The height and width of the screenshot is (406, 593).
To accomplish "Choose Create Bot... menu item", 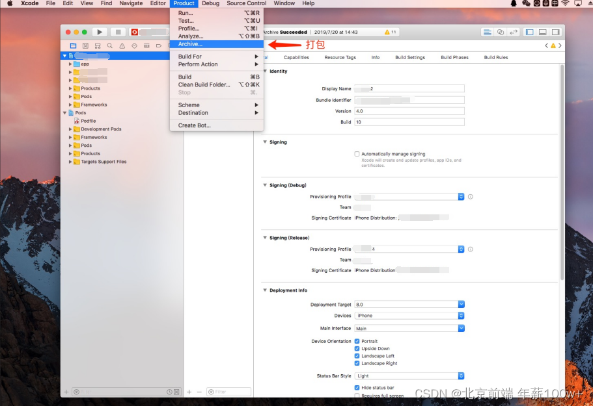I will (217, 125).
